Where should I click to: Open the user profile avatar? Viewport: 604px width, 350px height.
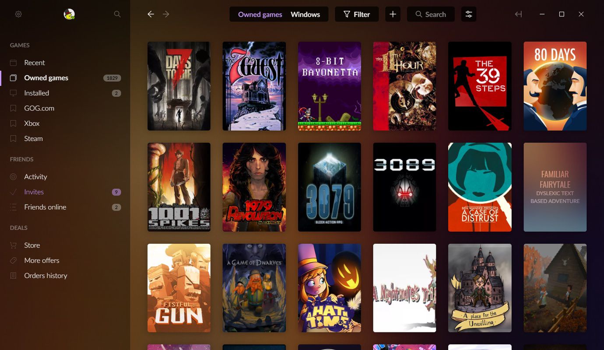(x=69, y=14)
